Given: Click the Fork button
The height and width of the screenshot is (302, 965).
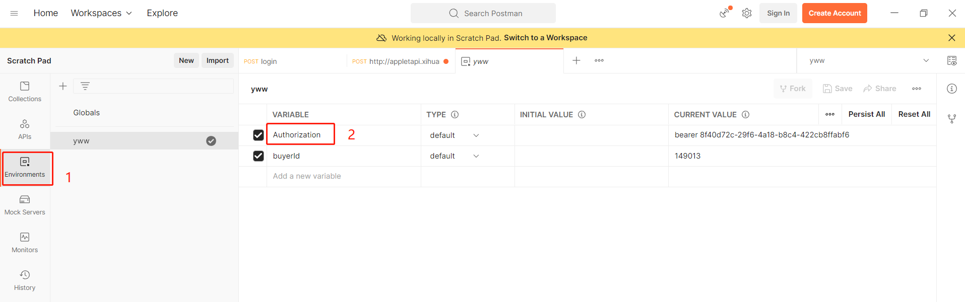Looking at the screenshot, I should point(793,89).
